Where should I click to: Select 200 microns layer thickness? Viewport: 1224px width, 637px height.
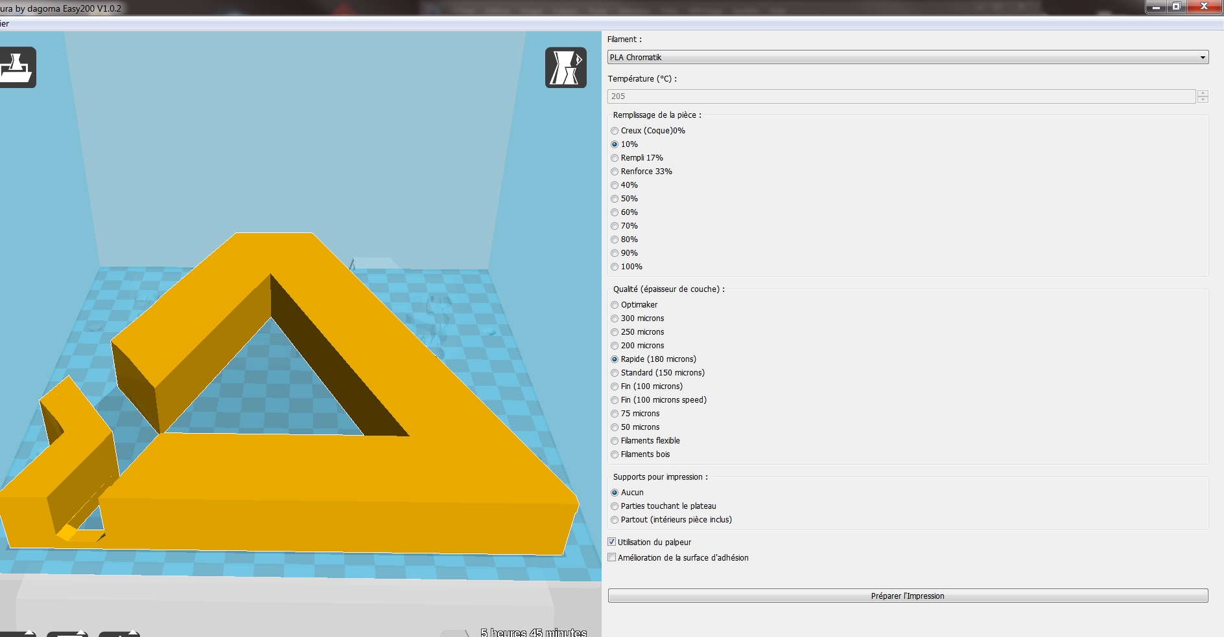coord(637,346)
